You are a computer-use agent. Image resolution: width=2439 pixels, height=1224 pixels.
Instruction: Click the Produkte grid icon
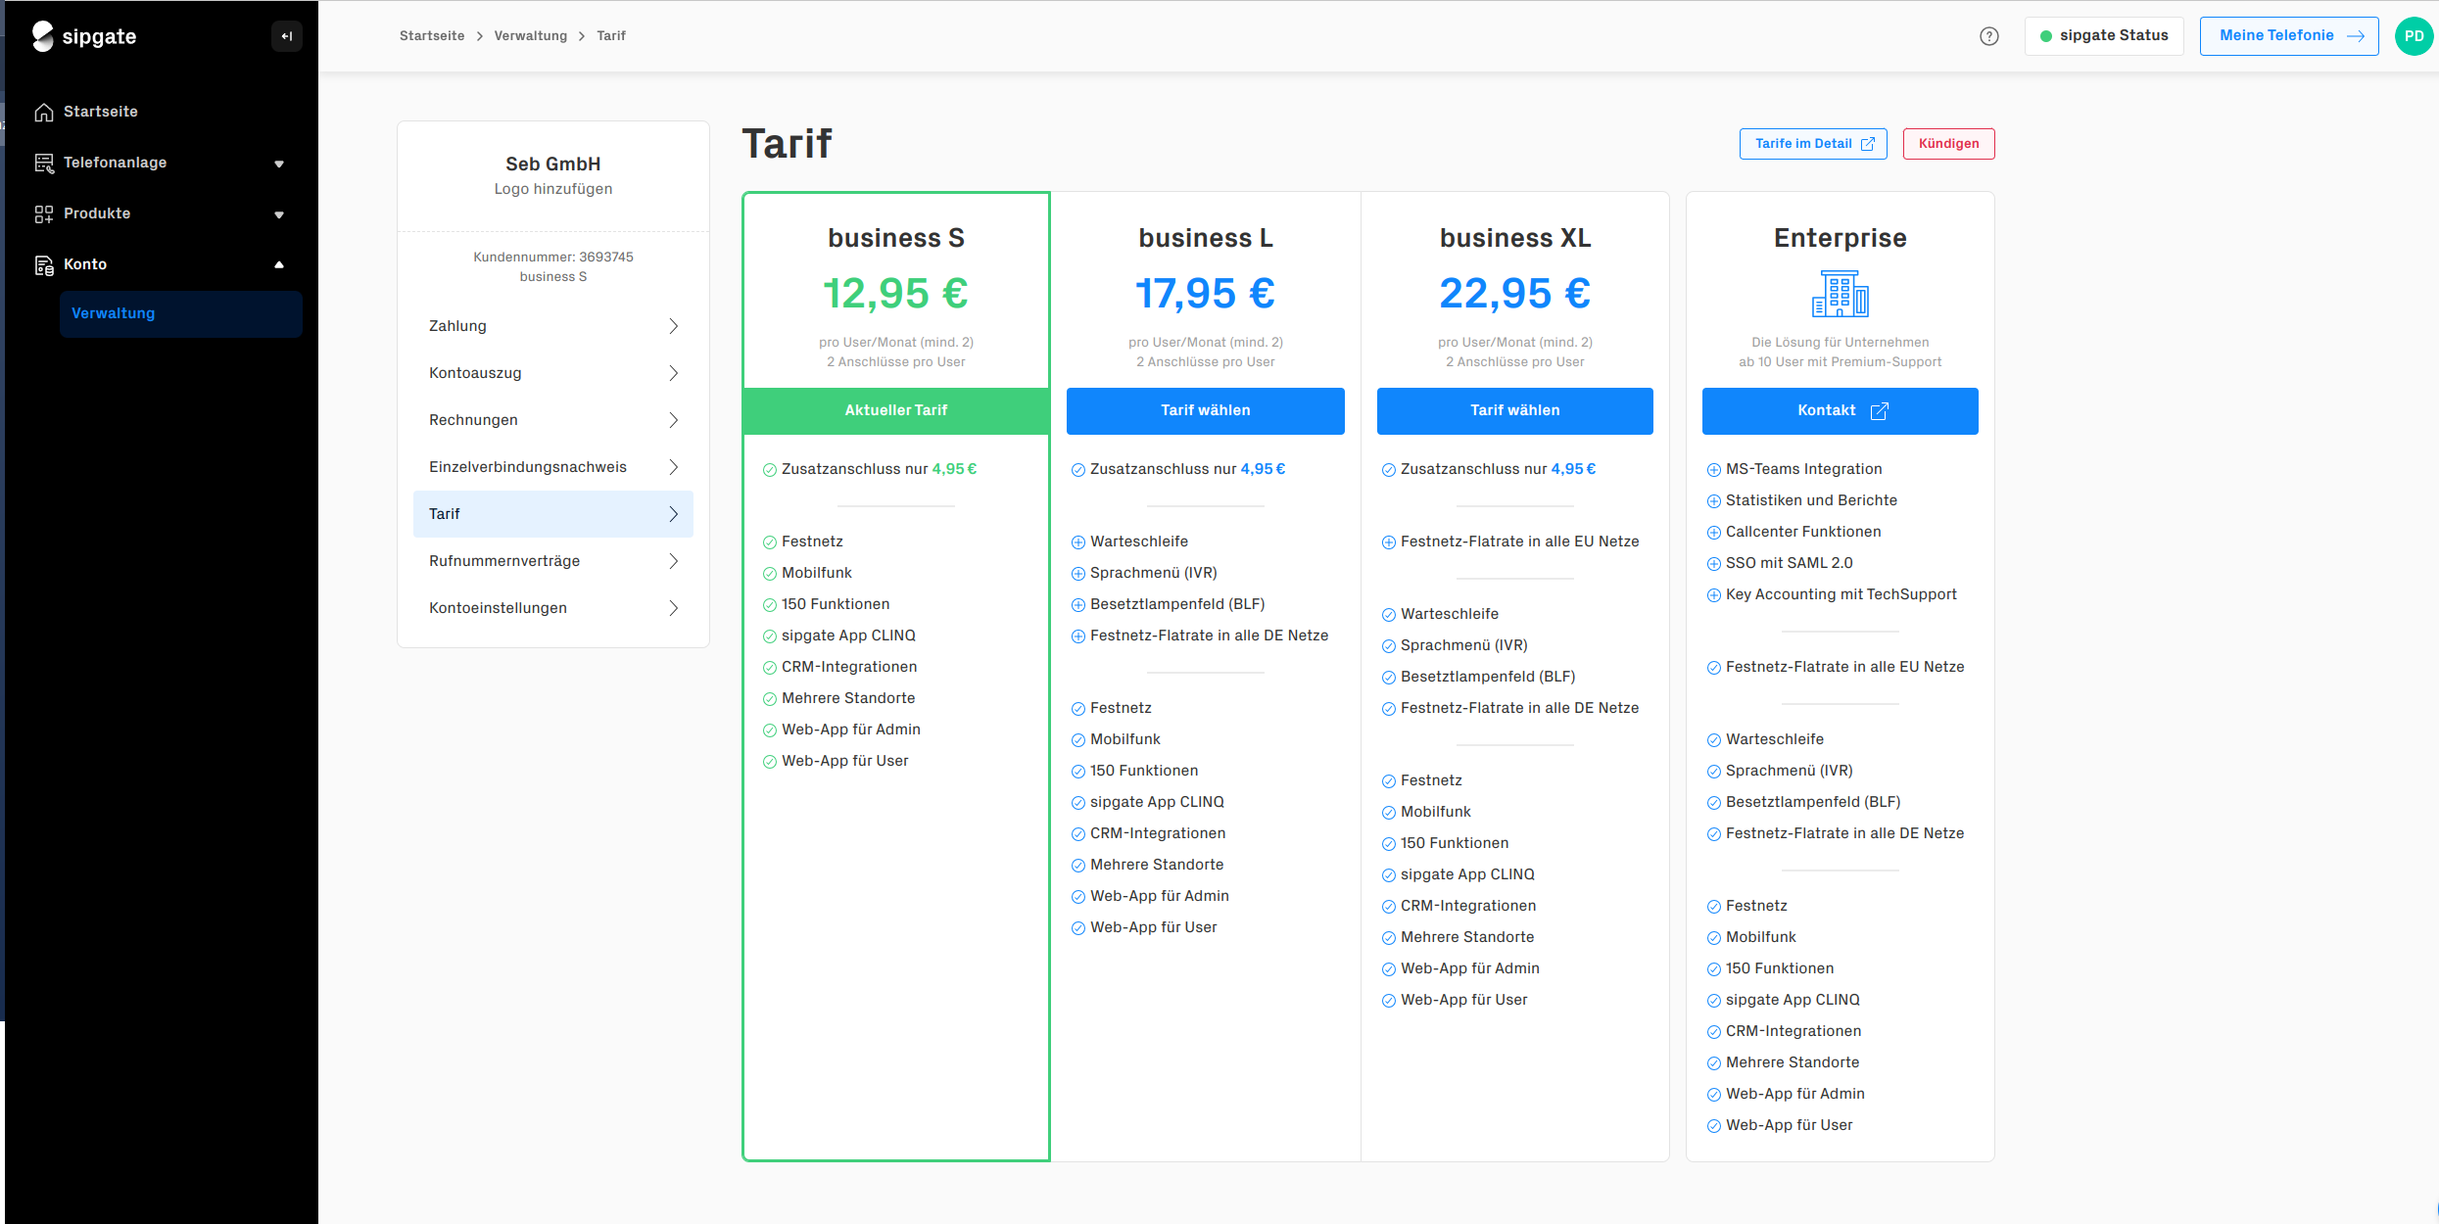44,214
